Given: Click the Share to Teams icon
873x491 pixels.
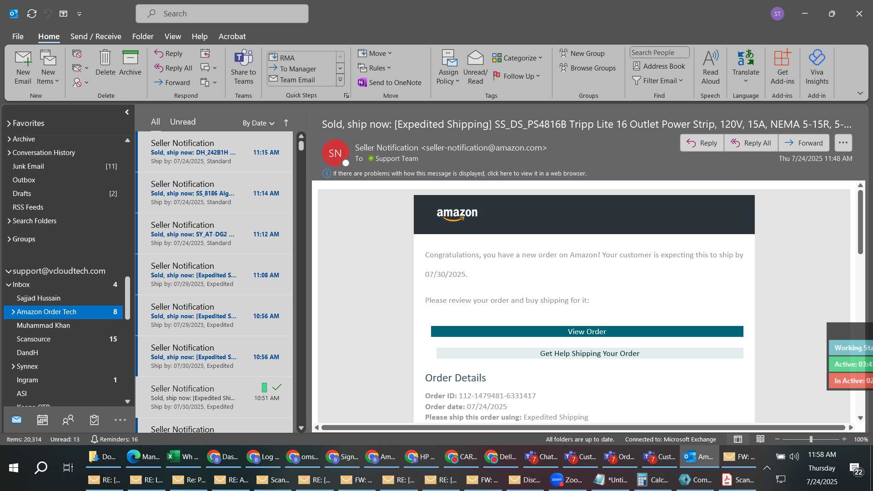Looking at the screenshot, I should (243, 67).
